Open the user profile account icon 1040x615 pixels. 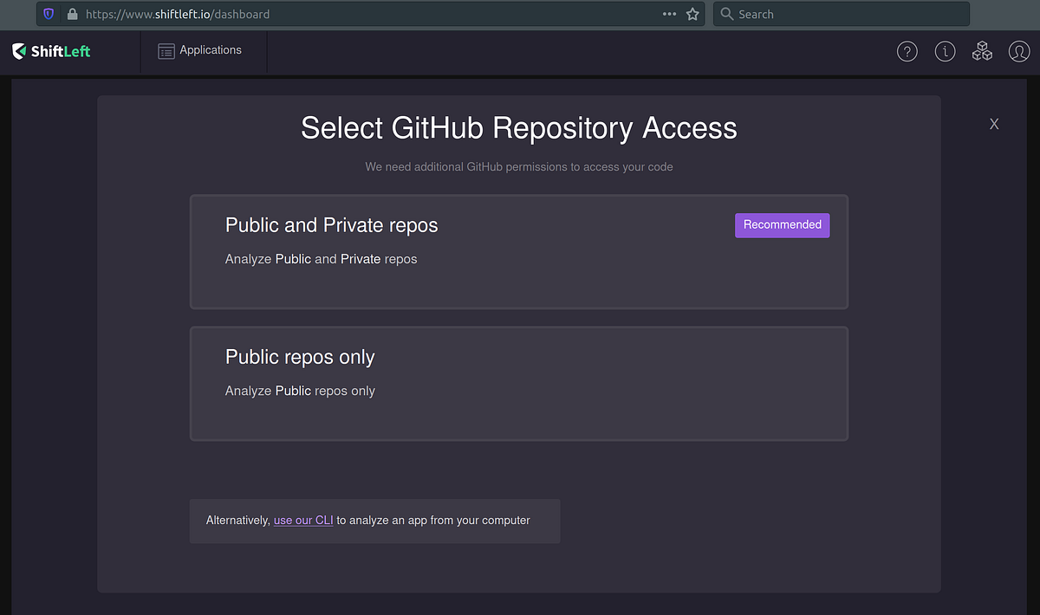tap(1019, 51)
